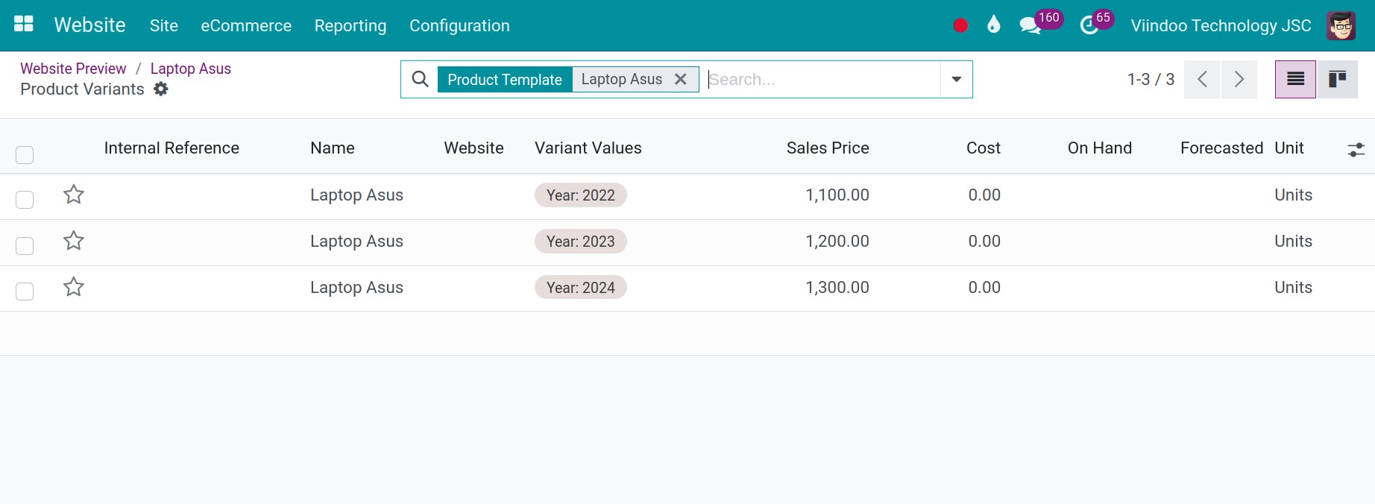Open the eCommerce menu

[246, 25]
